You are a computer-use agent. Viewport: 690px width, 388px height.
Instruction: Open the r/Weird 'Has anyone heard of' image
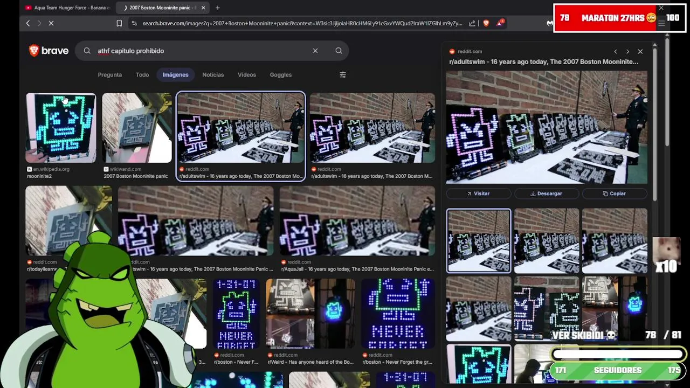[310, 314]
